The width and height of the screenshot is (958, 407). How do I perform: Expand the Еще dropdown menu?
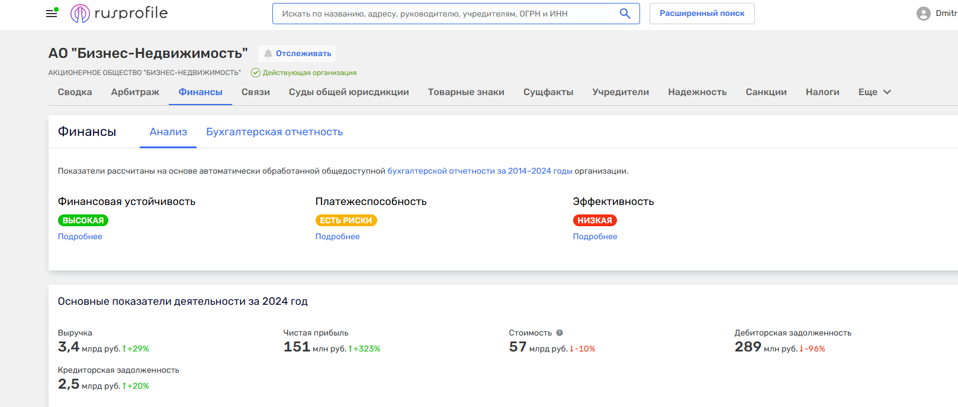[875, 92]
